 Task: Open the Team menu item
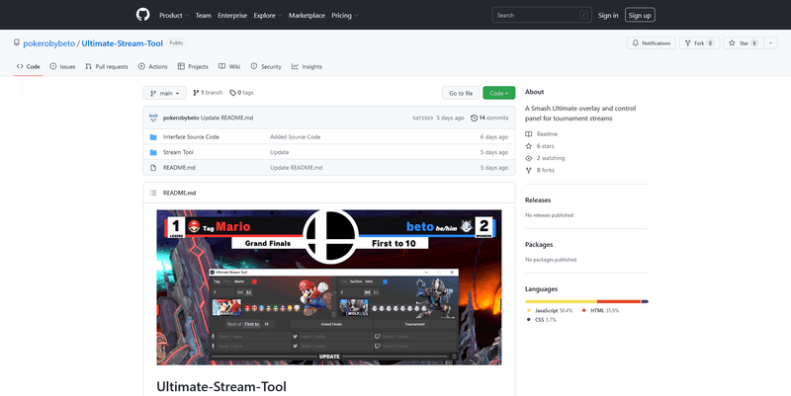click(x=204, y=15)
